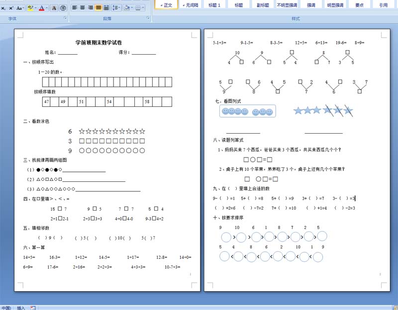
Task: Click the paragraph shading paint bucket
Action: [x=127, y=7]
